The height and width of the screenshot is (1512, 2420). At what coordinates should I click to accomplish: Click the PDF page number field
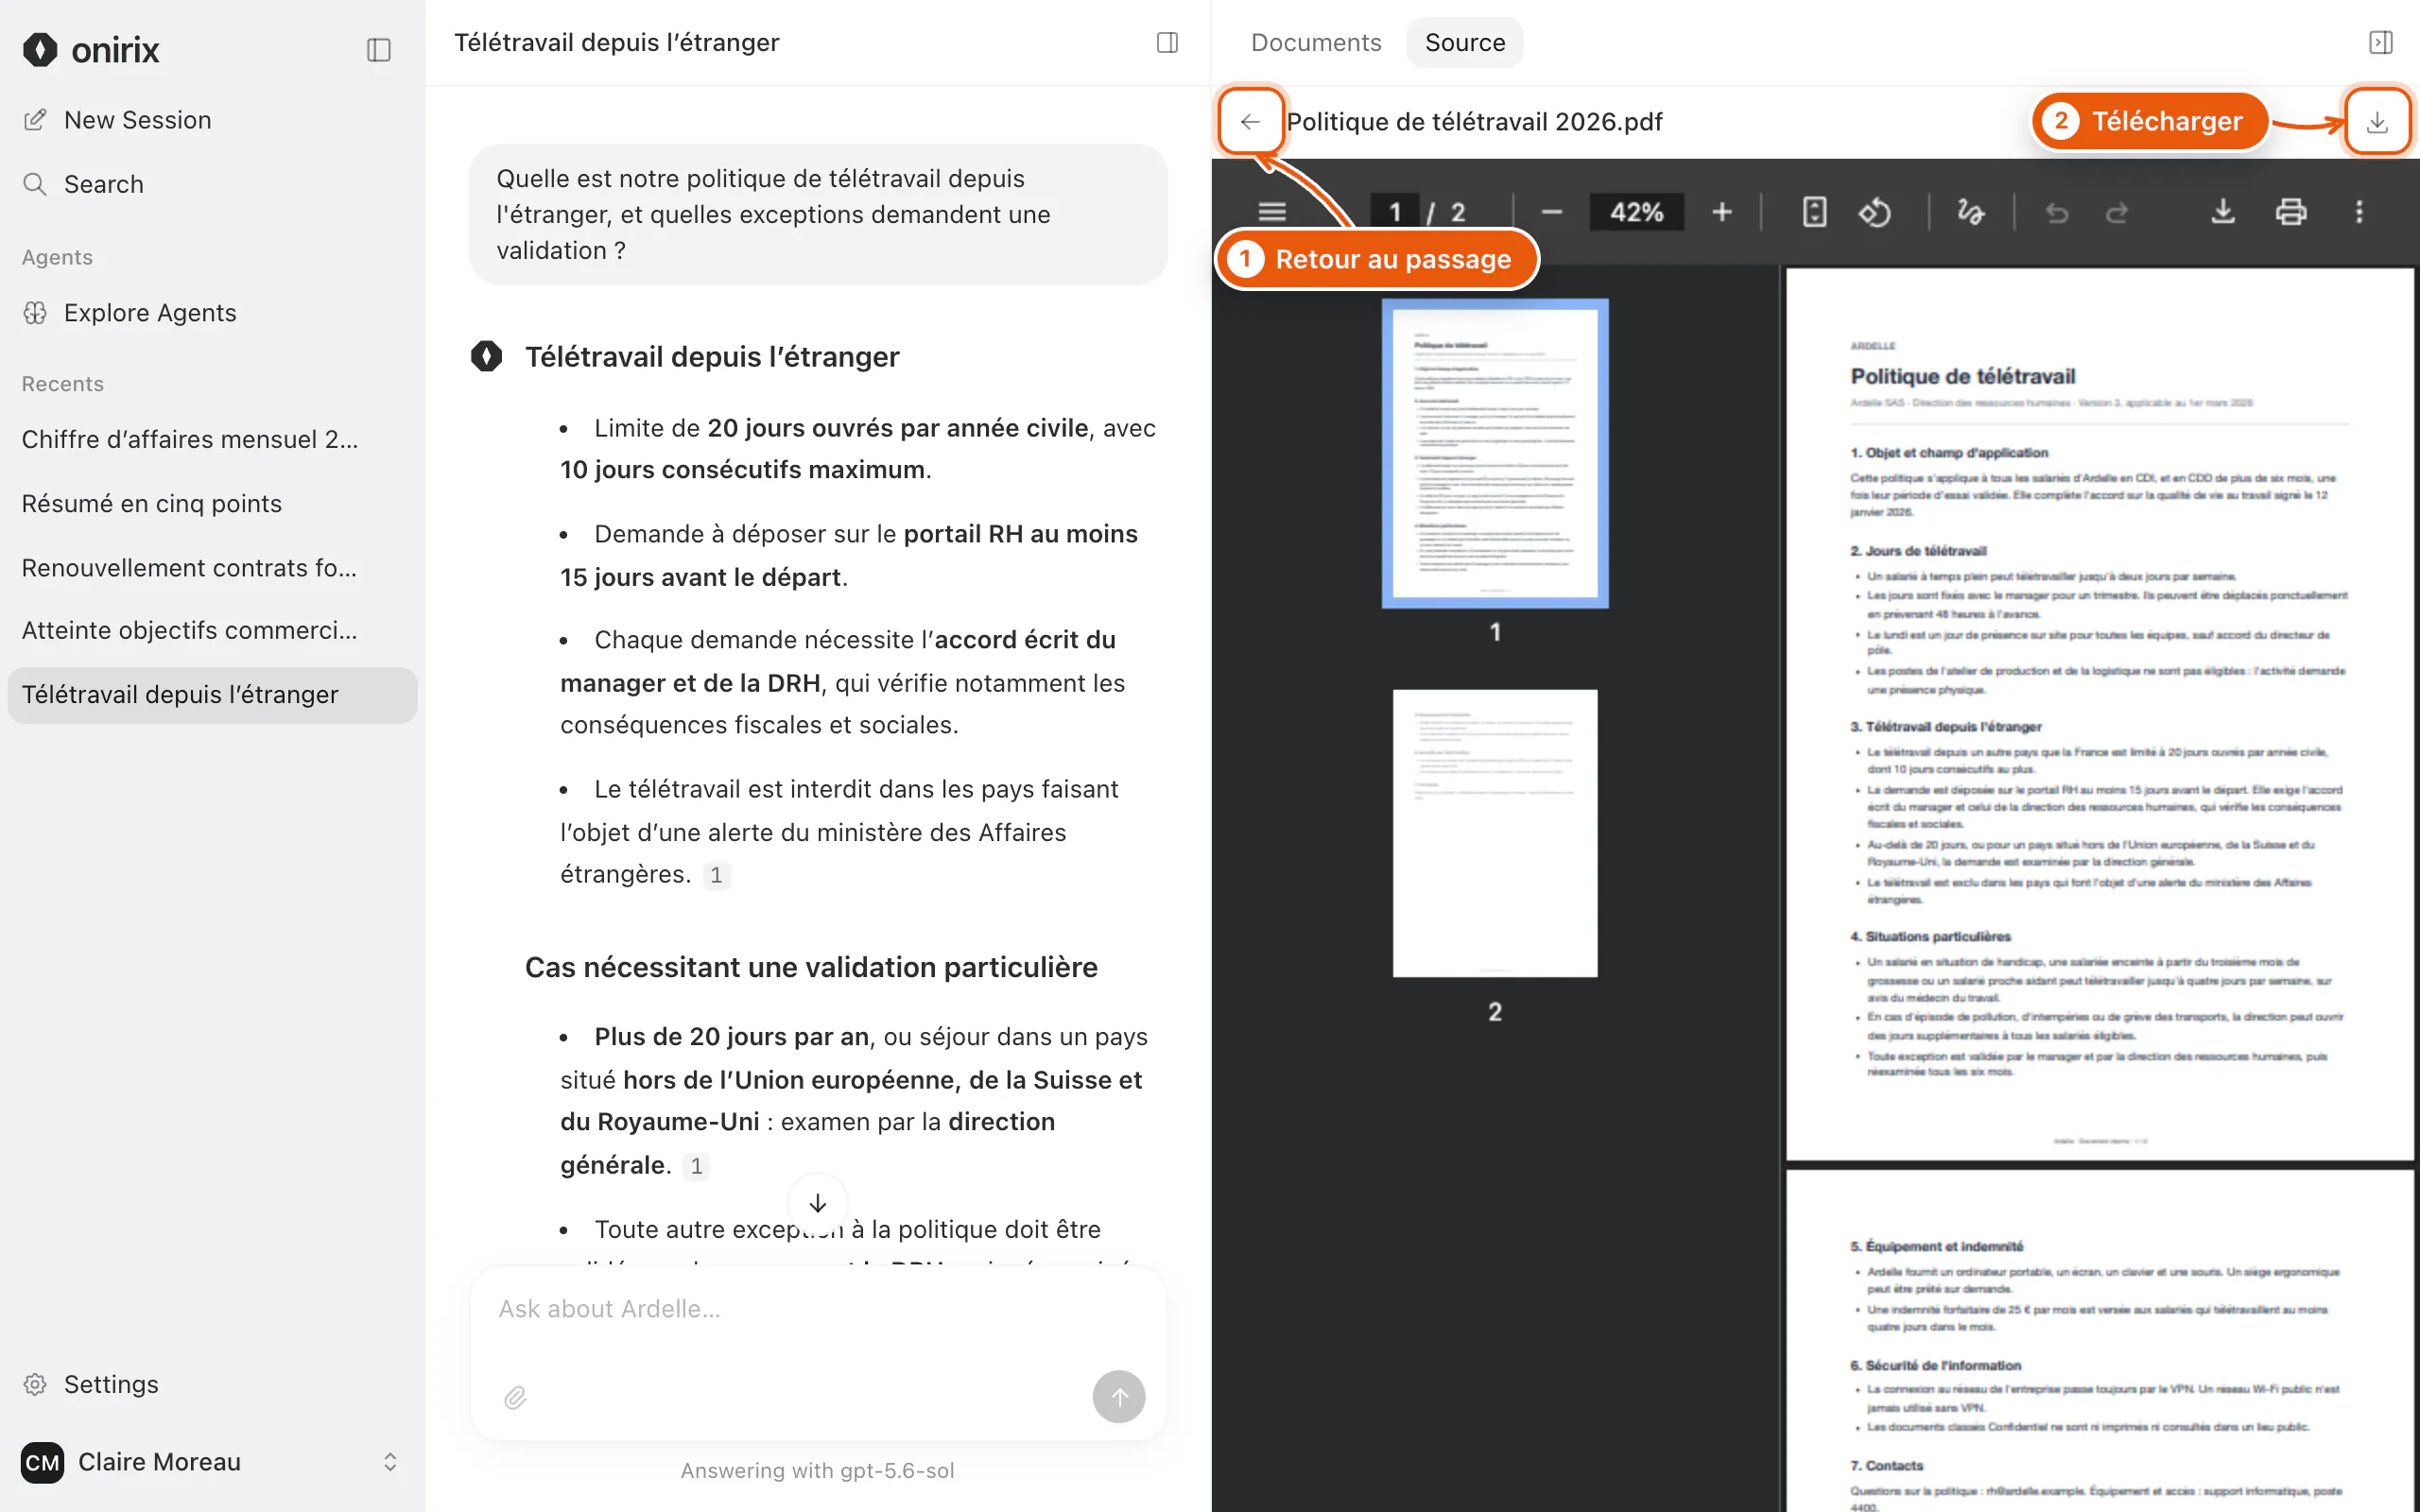(1395, 212)
